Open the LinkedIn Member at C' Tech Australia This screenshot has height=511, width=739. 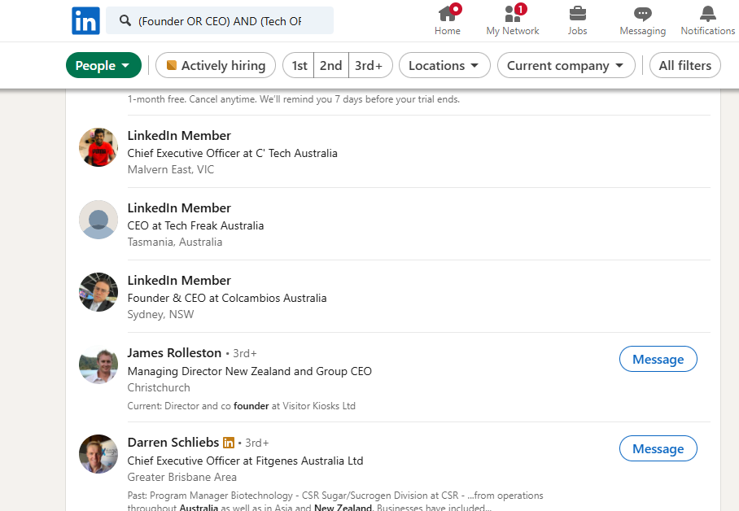tap(179, 135)
